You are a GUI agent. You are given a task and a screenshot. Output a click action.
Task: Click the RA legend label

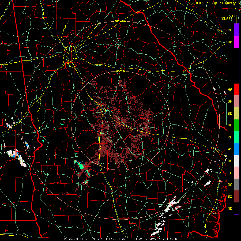(x=230, y=137)
